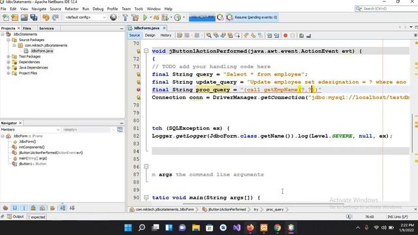The width and height of the screenshot is (418, 235).
Task: Click the New File toolbar icon
Action: (6, 18)
